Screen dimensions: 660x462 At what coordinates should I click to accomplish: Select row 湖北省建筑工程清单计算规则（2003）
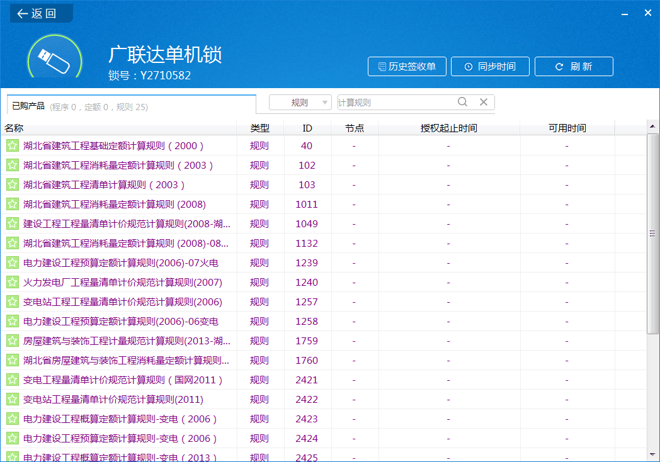tap(323, 184)
